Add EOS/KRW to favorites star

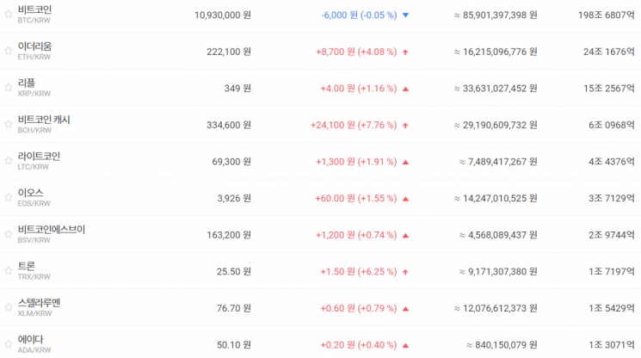tap(9, 197)
